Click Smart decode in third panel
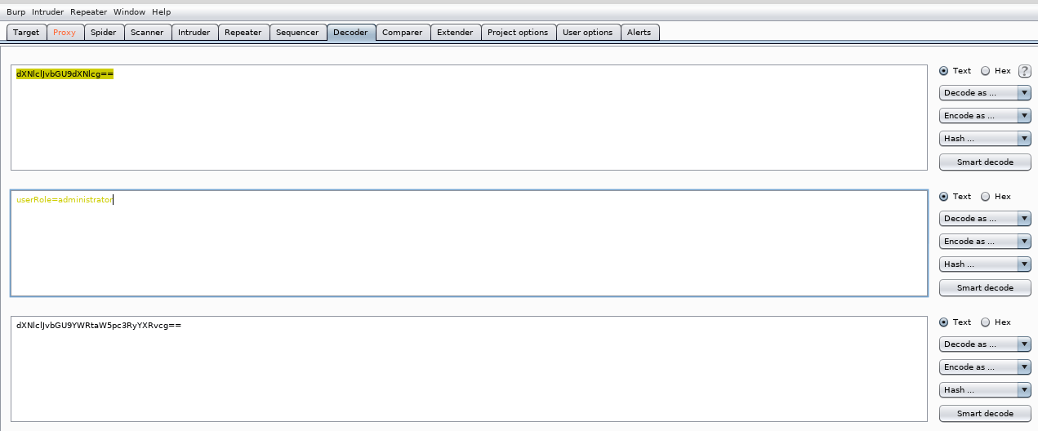 985,413
